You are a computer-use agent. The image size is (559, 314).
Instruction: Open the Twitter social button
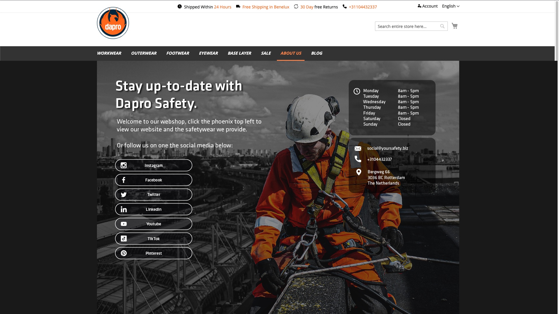pos(153,195)
